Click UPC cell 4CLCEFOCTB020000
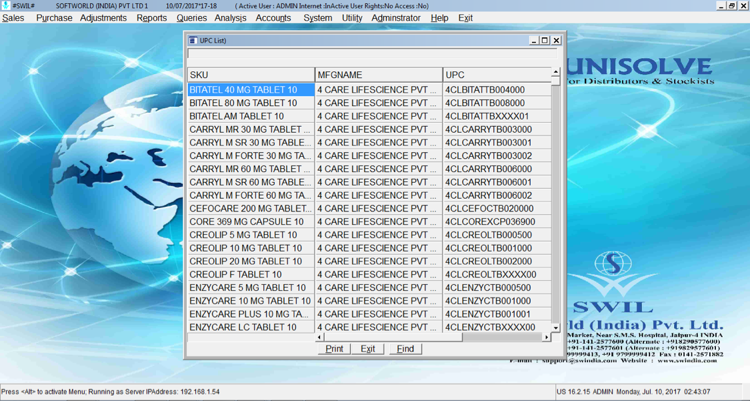Screen dimensions: 750x401 pos(497,209)
